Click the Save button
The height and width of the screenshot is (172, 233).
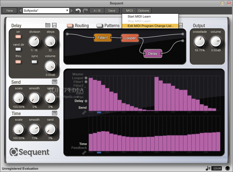pos(112,11)
